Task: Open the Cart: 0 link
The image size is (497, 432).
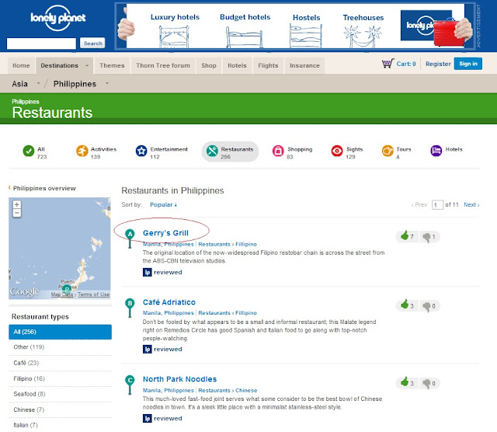Action: pyautogui.click(x=406, y=64)
